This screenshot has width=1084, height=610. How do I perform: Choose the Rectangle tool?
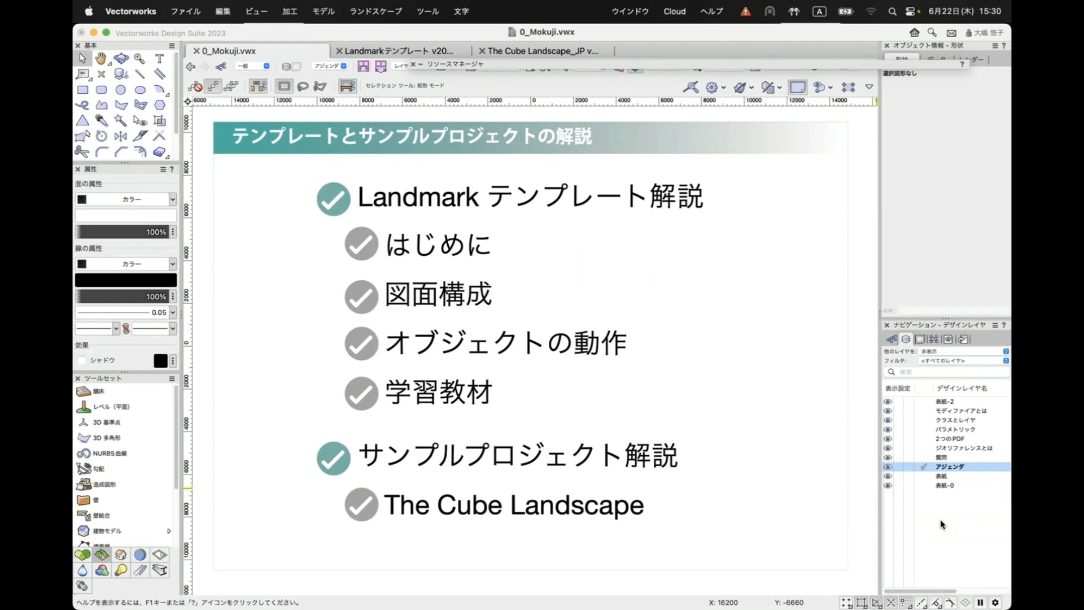[x=82, y=90]
